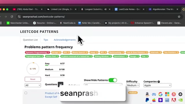185x104 pixels.
Task: Open the ElevenLabs bookmark
Action: 169,23
